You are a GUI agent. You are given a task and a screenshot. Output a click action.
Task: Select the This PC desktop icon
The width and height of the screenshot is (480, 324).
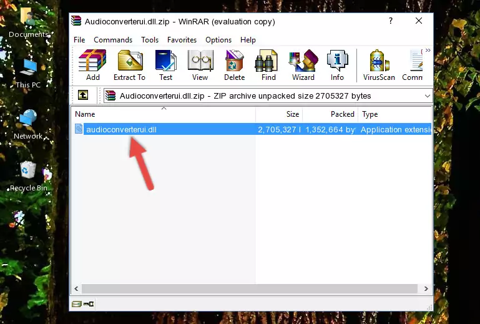coord(28,74)
